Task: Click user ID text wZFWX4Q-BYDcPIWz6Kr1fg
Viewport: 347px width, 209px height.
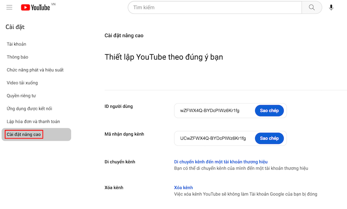Action: point(210,111)
